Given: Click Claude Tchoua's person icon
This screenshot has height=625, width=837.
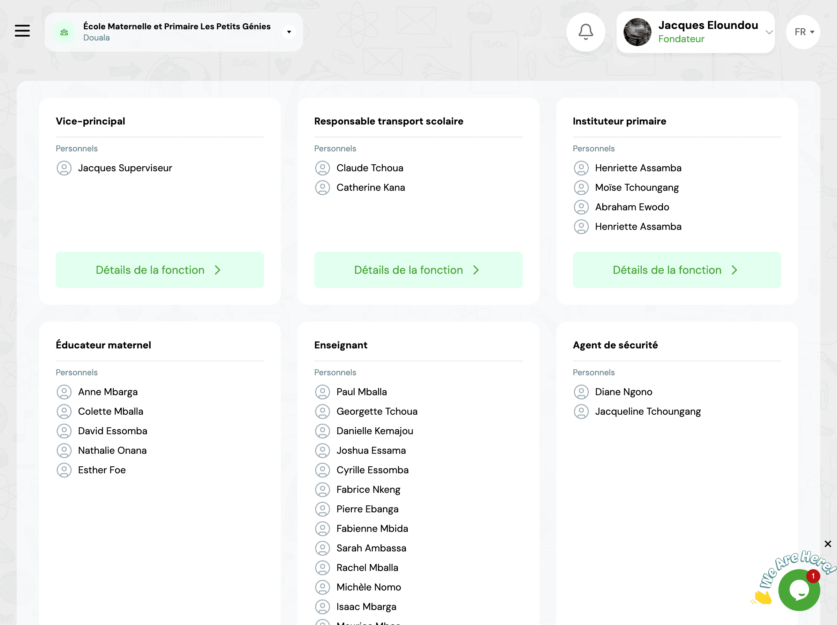Looking at the screenshot, I should click(322, 168).
